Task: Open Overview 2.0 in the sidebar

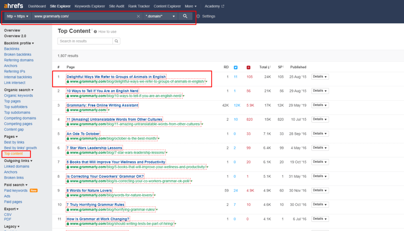Action: [15, 36]
